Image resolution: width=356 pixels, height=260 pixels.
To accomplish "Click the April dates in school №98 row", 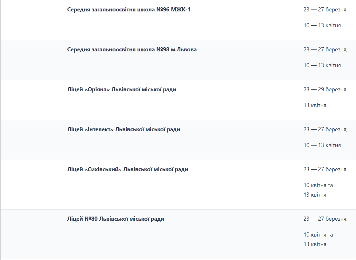I will pos(322,65).
